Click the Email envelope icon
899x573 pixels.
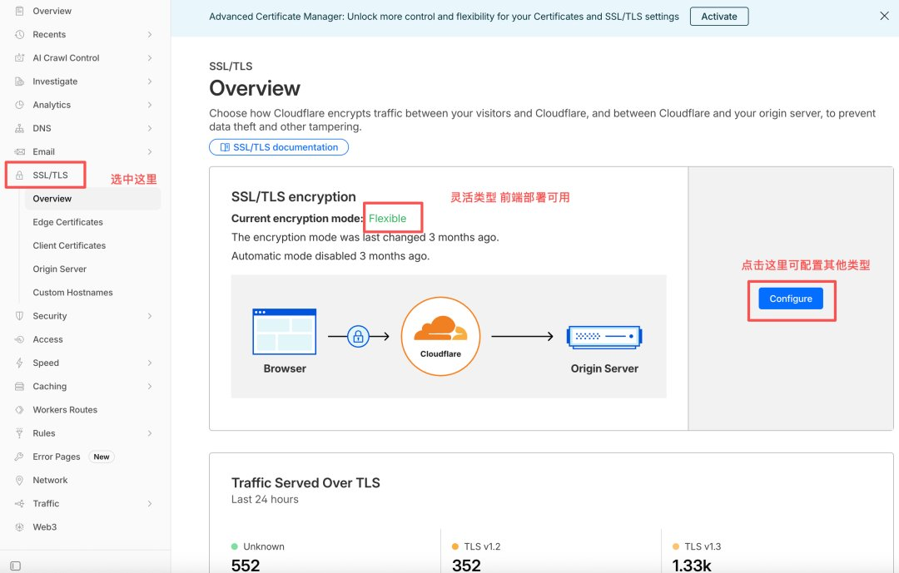point(19,152)
